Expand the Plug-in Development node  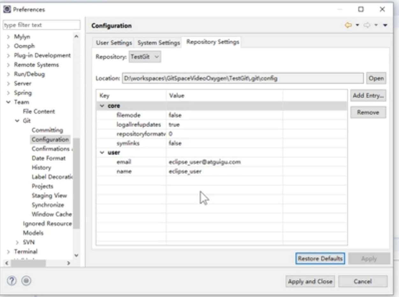[9, 56]
